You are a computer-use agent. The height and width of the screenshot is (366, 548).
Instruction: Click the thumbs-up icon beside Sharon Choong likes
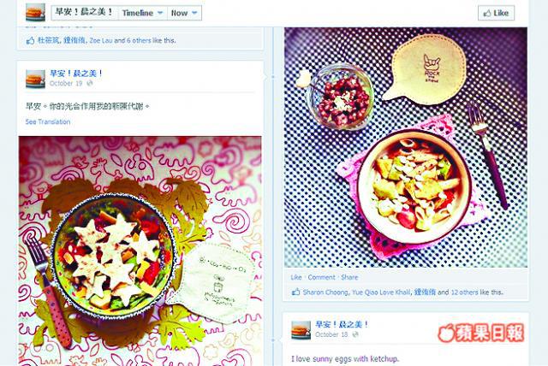295,292
